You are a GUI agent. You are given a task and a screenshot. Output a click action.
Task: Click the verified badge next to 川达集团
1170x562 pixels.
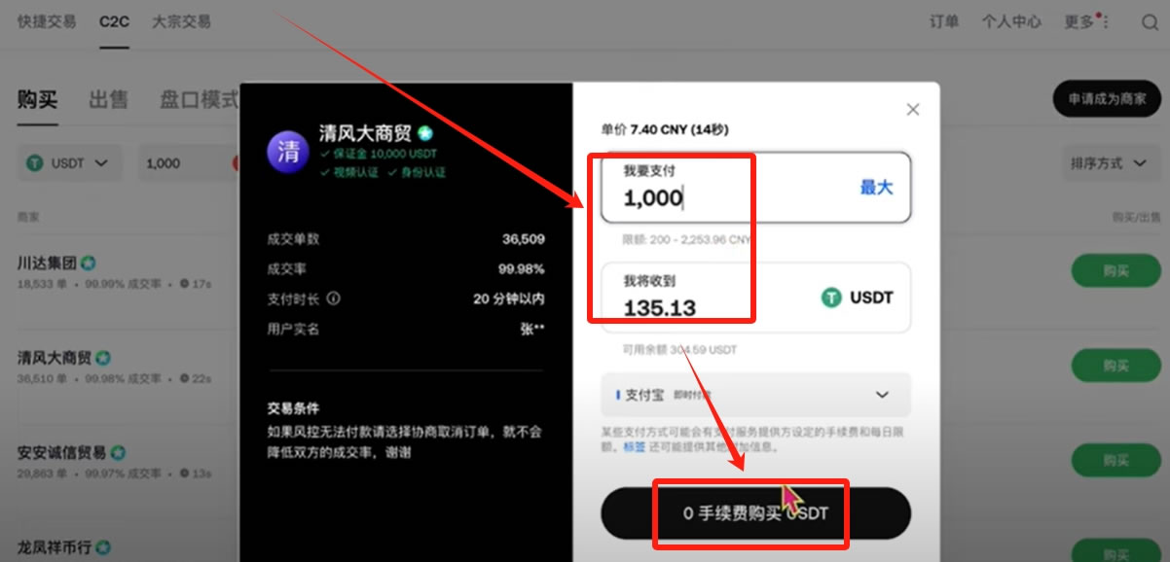pos(89,263)
